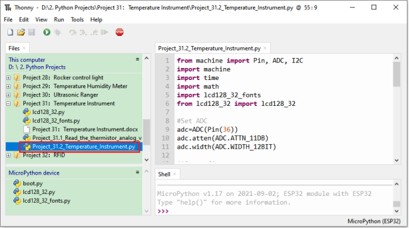This screenshot has width=409, height=228.
Task: Open the View menu
Action: pos(41,20)
